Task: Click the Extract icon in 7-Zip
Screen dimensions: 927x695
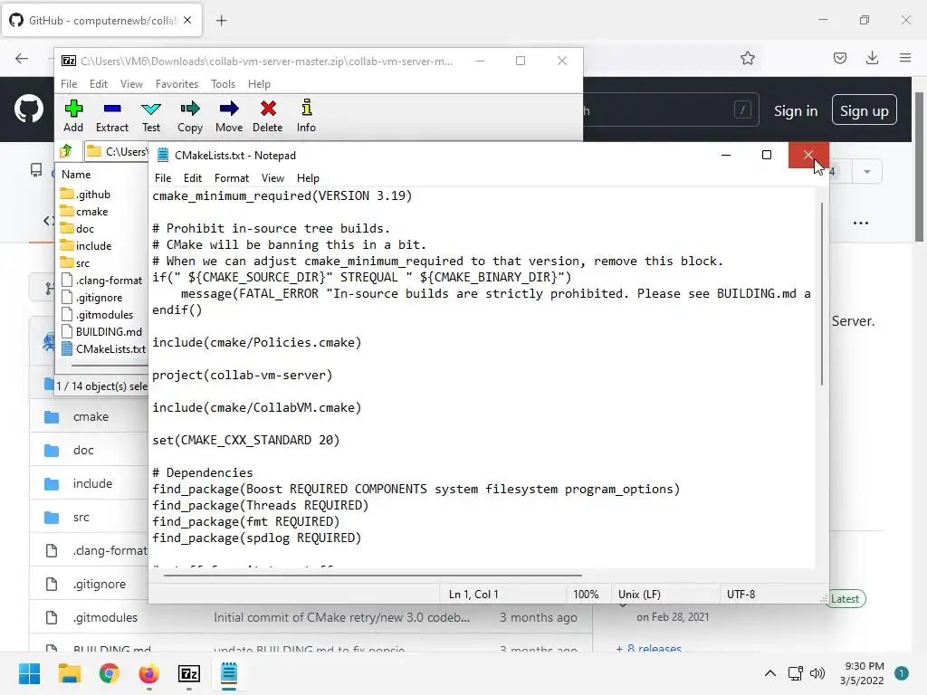Action: (x=111, y=117)
